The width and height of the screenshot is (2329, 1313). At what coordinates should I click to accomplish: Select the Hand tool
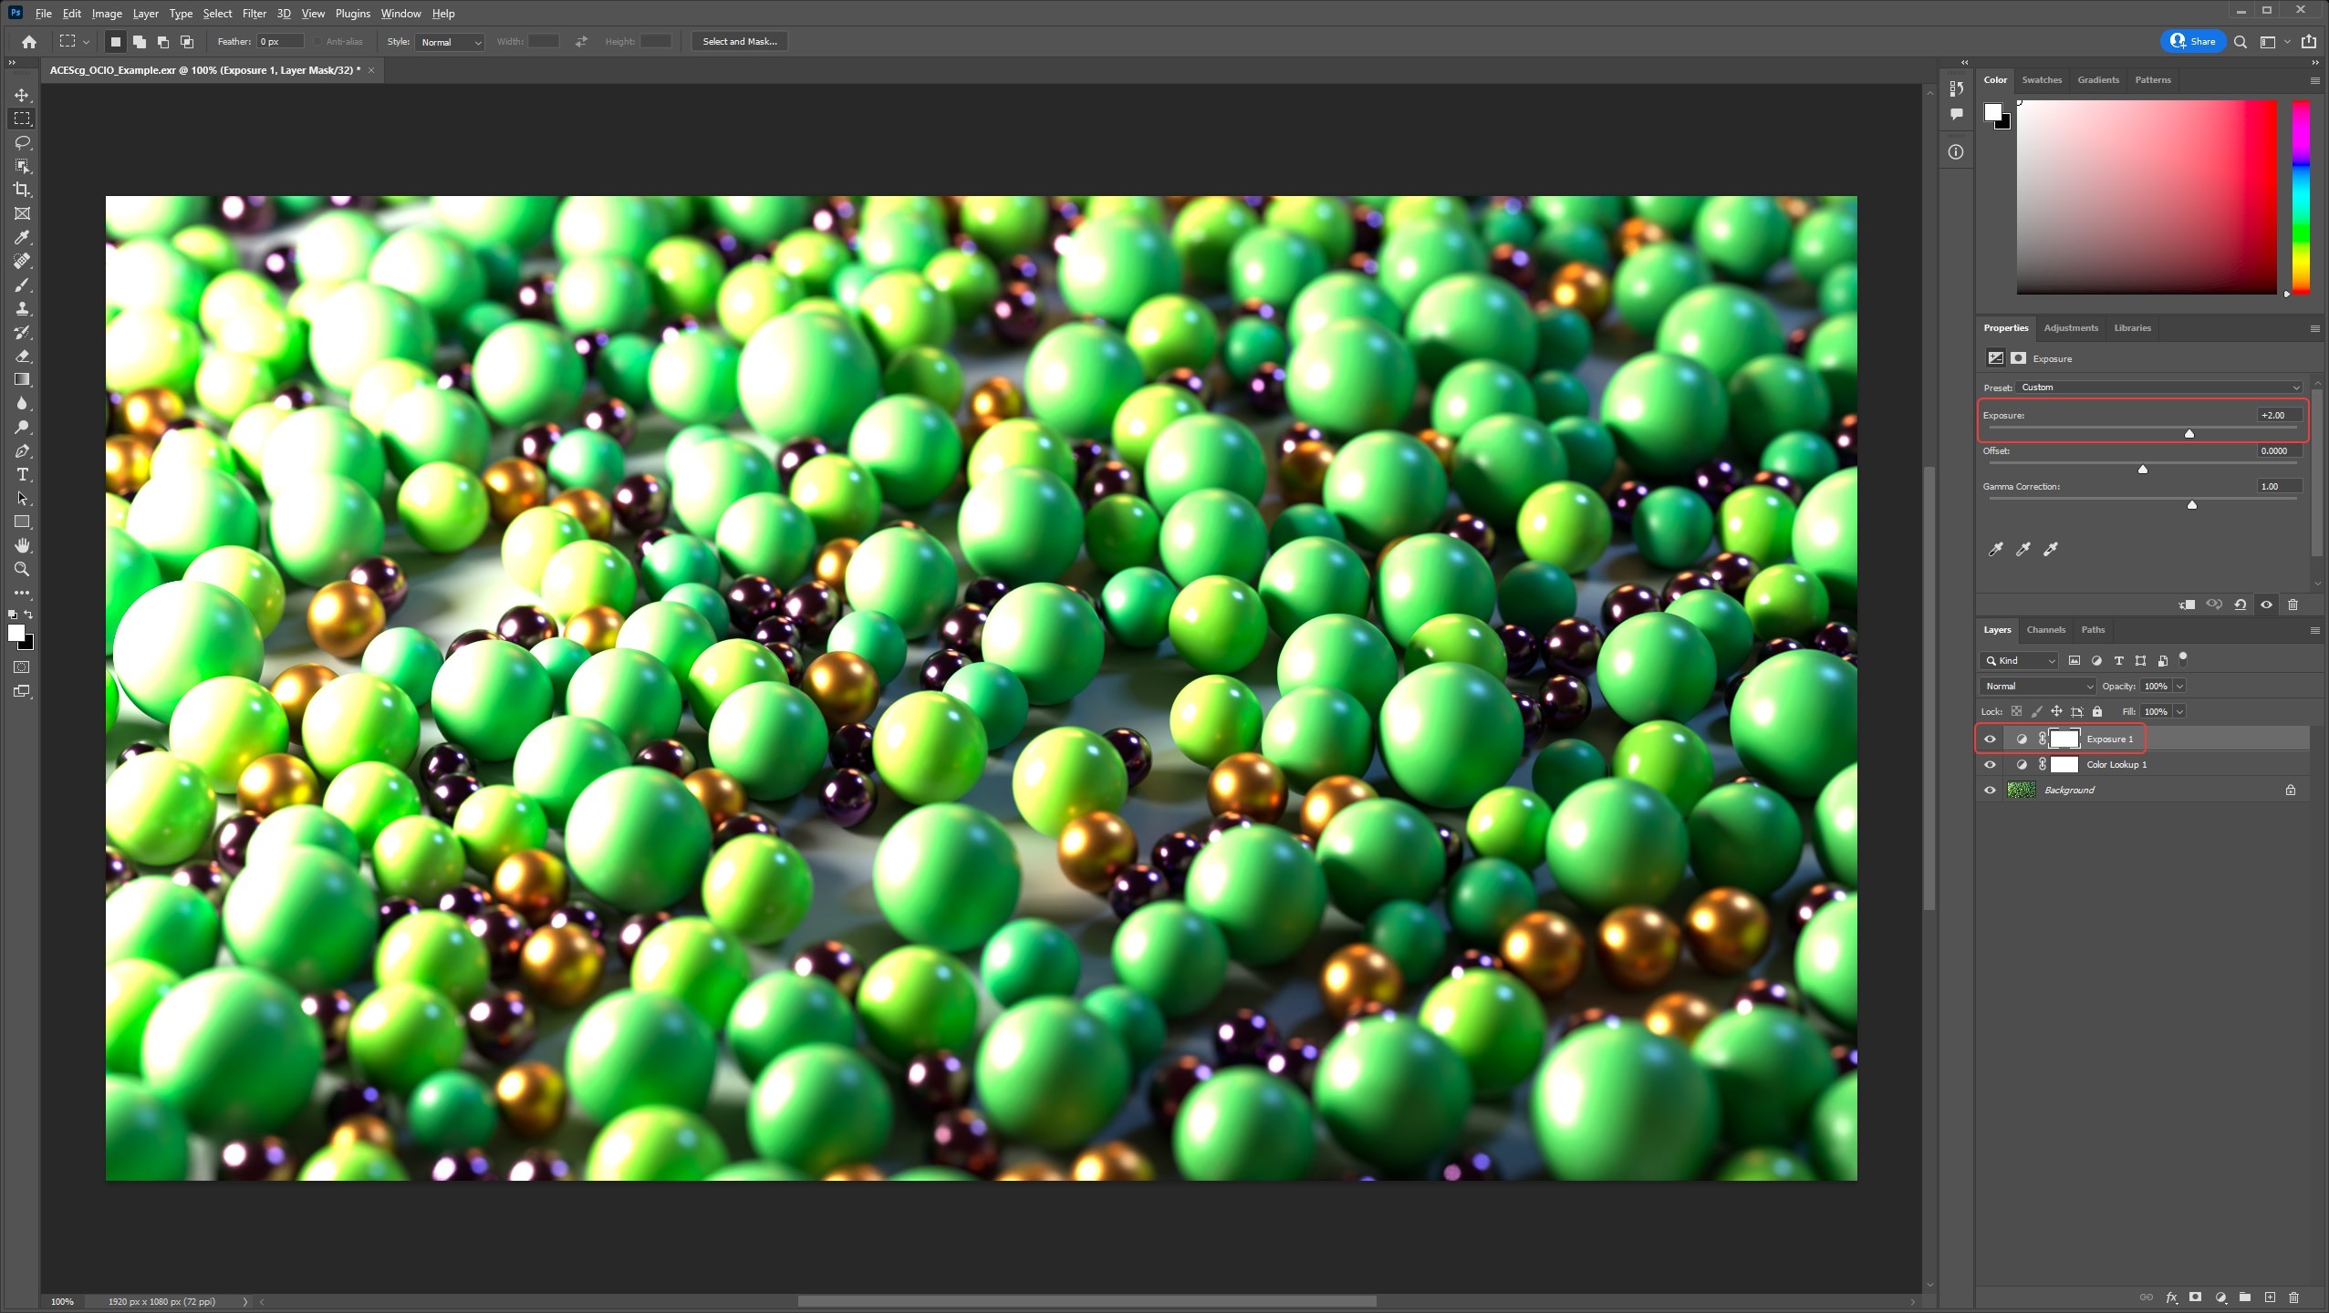tap(22, 545)
